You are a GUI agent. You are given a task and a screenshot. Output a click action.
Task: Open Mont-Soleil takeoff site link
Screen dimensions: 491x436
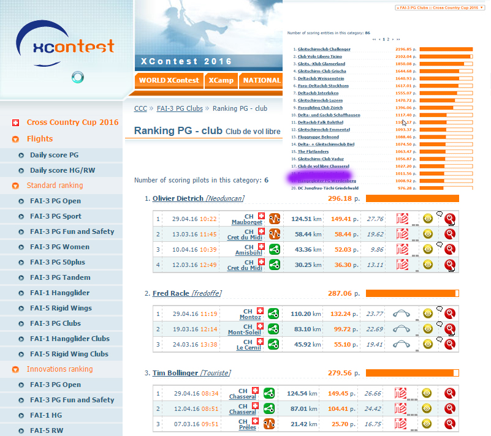(x=244, y=332)
